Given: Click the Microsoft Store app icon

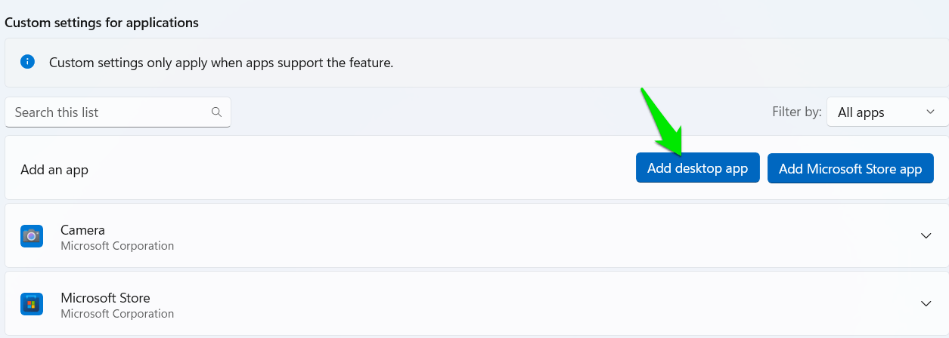Looking at the screenshot, I should pos(31,304).
